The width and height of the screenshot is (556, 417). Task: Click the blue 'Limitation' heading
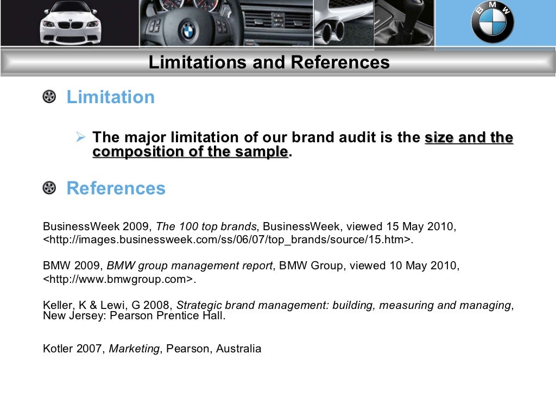pos(111,97)
